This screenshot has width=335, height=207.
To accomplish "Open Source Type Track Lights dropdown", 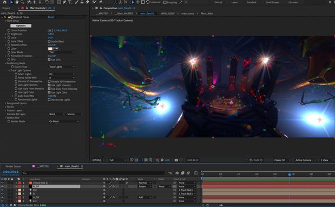I will pos(62,67).
